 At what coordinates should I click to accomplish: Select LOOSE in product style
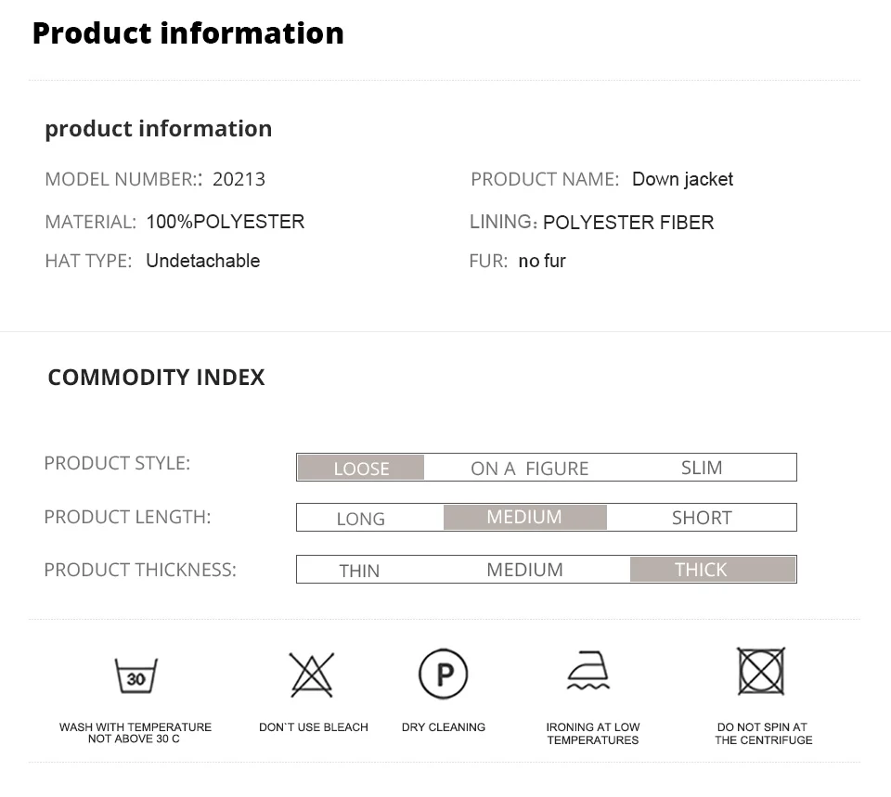point(361,468)
